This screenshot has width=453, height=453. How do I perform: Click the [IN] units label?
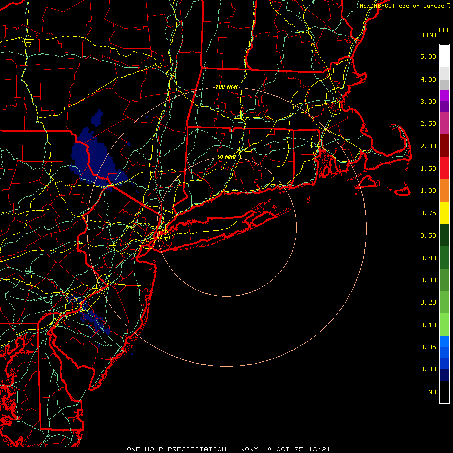(429, 35)
